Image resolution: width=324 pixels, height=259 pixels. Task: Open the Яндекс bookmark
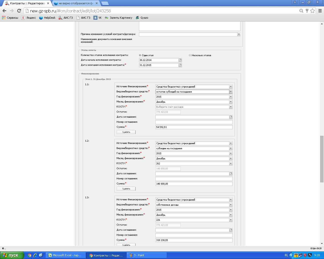coord(29,18)
